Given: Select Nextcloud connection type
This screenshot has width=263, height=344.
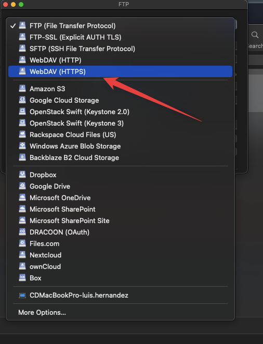Looking at the screenshot, I should [x=120, y=255].
